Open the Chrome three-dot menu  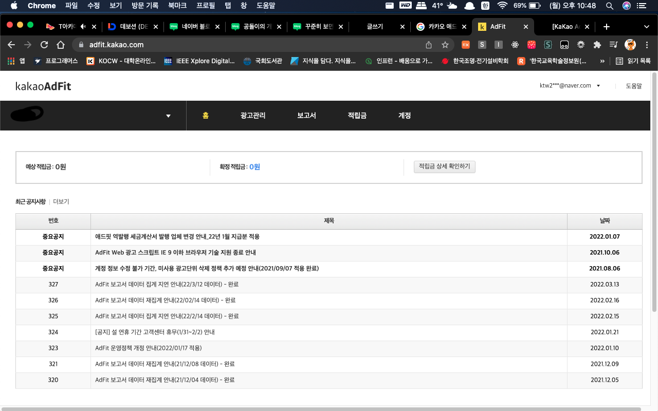[x=647, y=45]
